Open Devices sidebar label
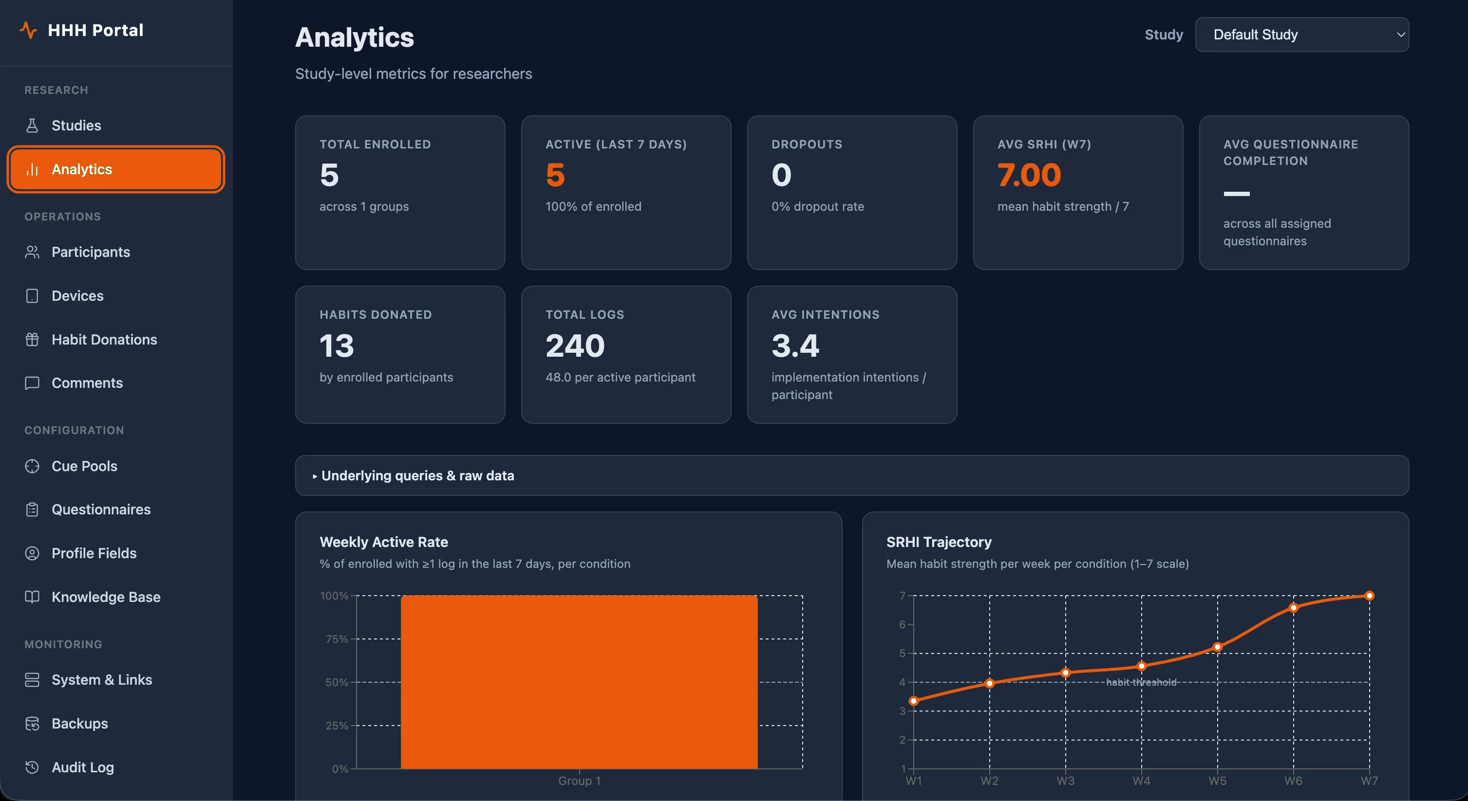Viewport: 1468px width, 801px height. coord(77,295)
